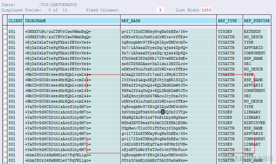Mark the row with hash starting oHjsXVLkWrf
The image size is (276, 164).
[5, 149]
